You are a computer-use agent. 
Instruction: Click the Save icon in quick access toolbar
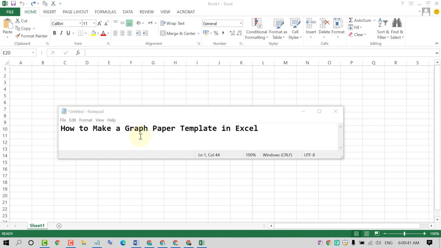coord(13,3)
